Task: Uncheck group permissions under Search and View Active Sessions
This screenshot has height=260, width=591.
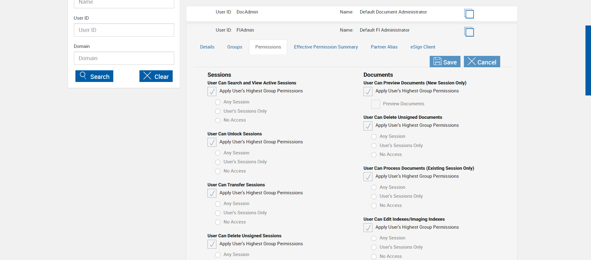Action: 212,91
